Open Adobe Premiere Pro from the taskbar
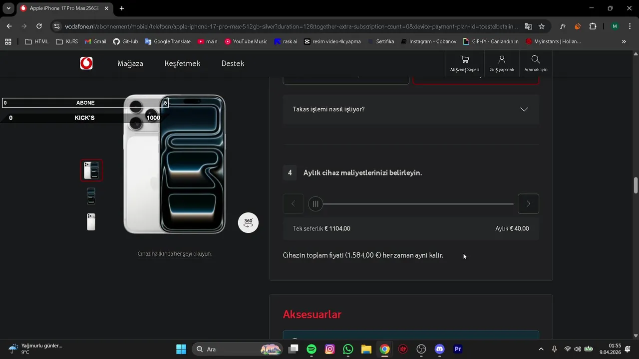 458,349
